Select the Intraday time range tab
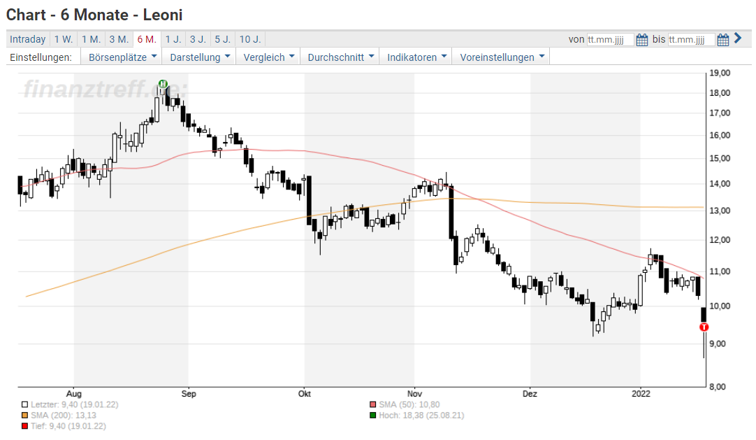This screenshot has height=440, width=756. click(27, 39)
